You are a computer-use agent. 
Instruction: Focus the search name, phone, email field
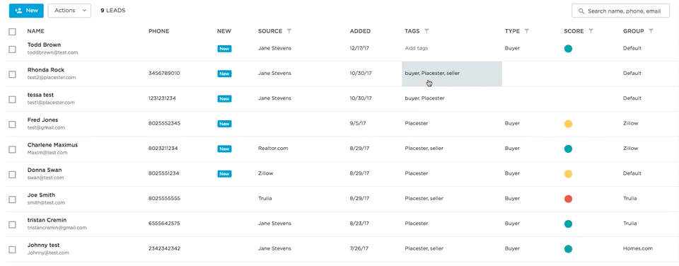point(620,11)
